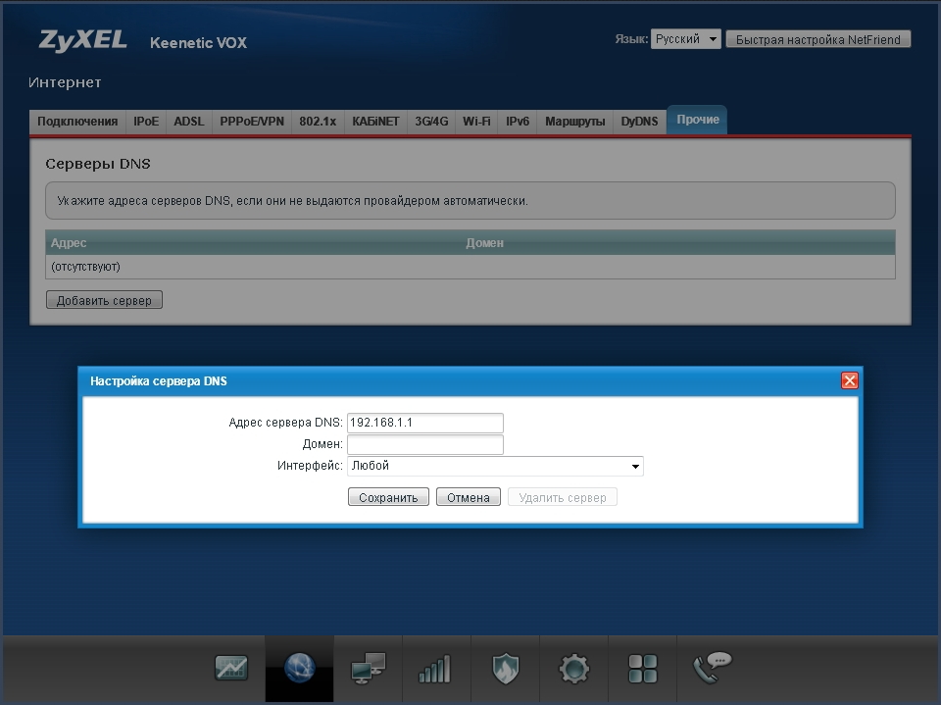The image size is (941, 705).
Task: Click the Адрес сервера DNS input field
Action: [424, 423]
